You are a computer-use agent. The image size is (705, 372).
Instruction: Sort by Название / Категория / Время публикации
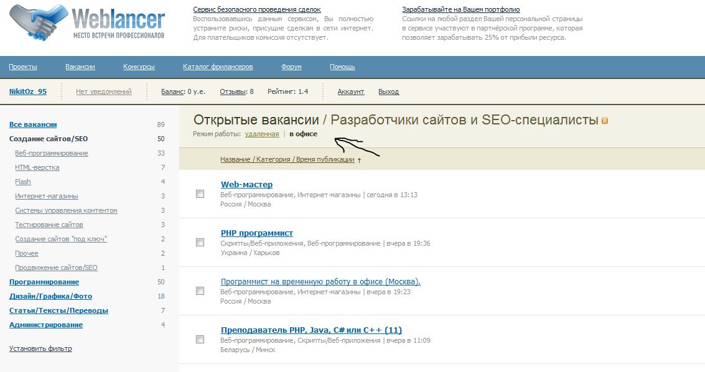(x=287, y=159)
